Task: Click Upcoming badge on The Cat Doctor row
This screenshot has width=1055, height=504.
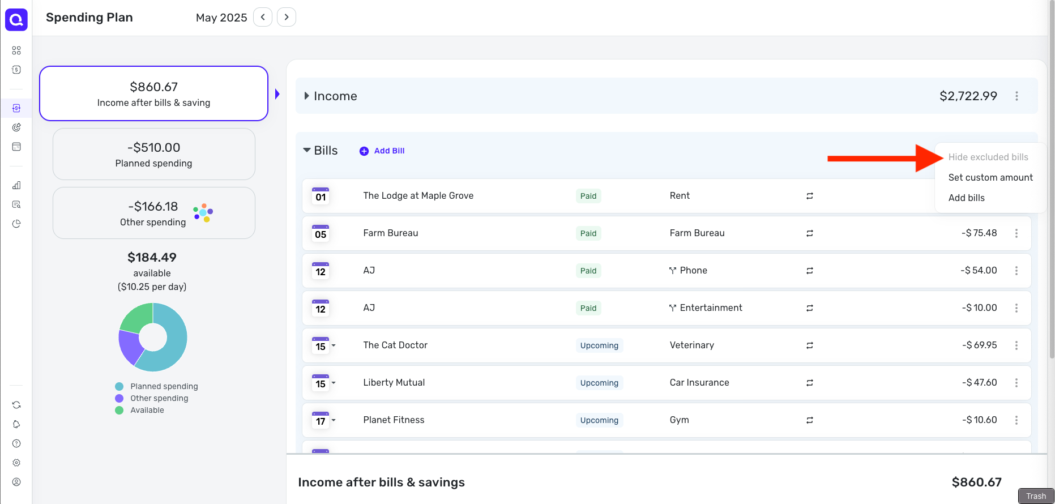Action: (599, 345)
